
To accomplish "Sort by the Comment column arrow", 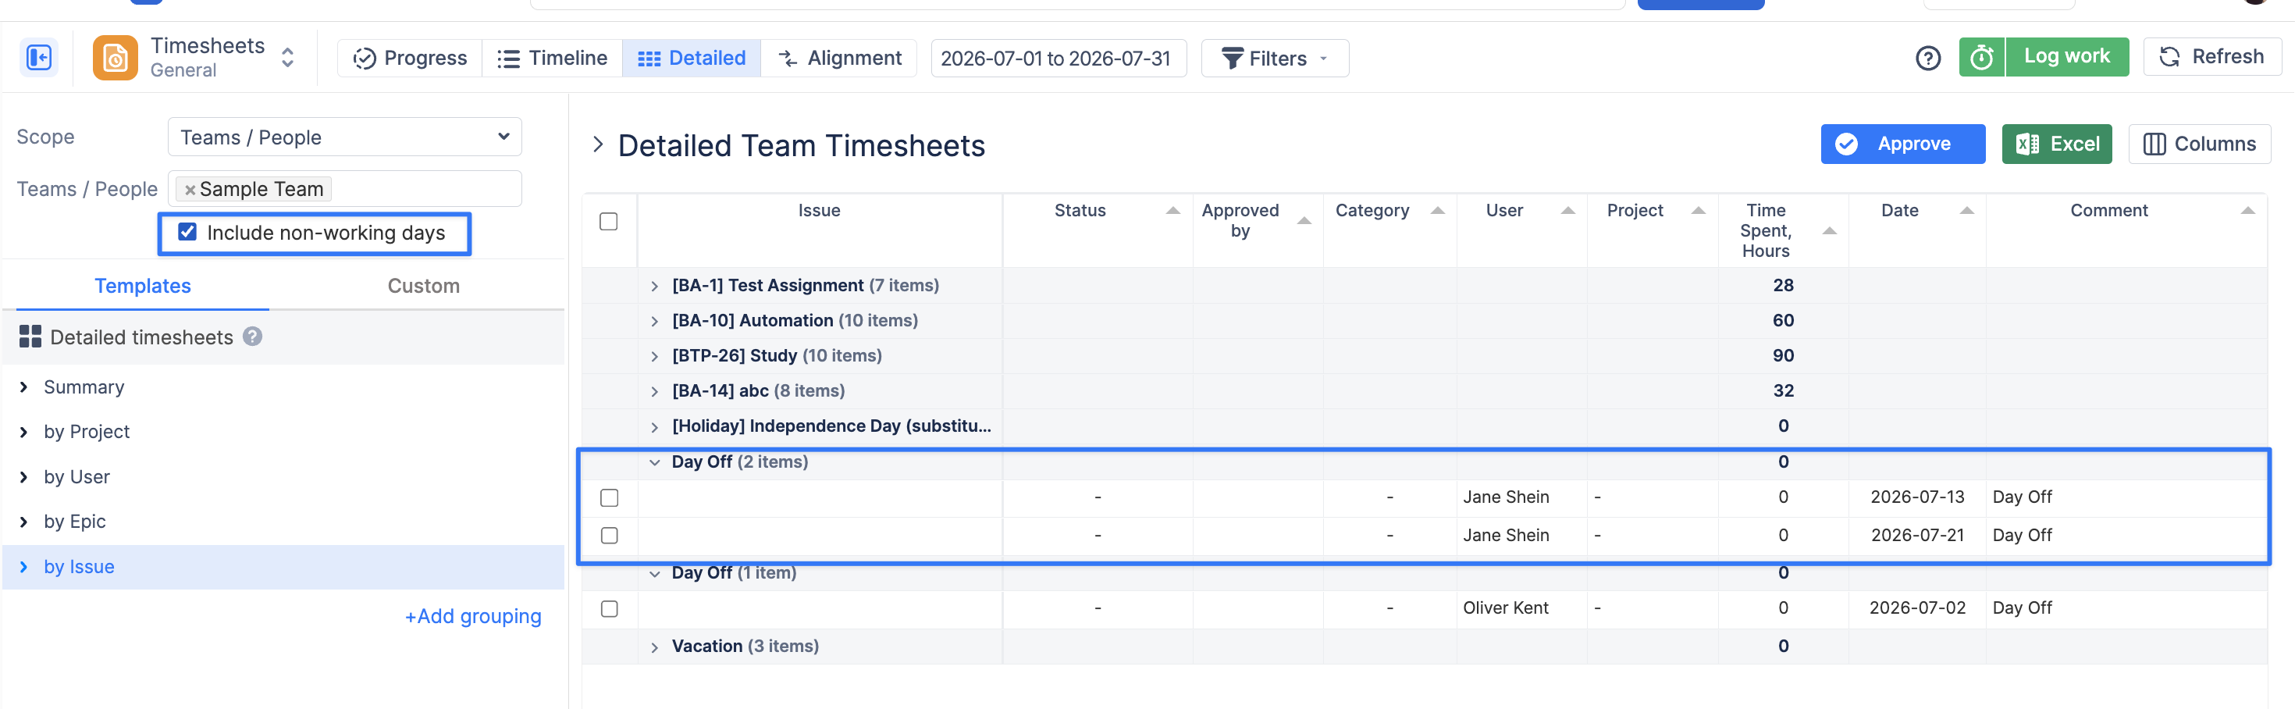I will 2248,210.
